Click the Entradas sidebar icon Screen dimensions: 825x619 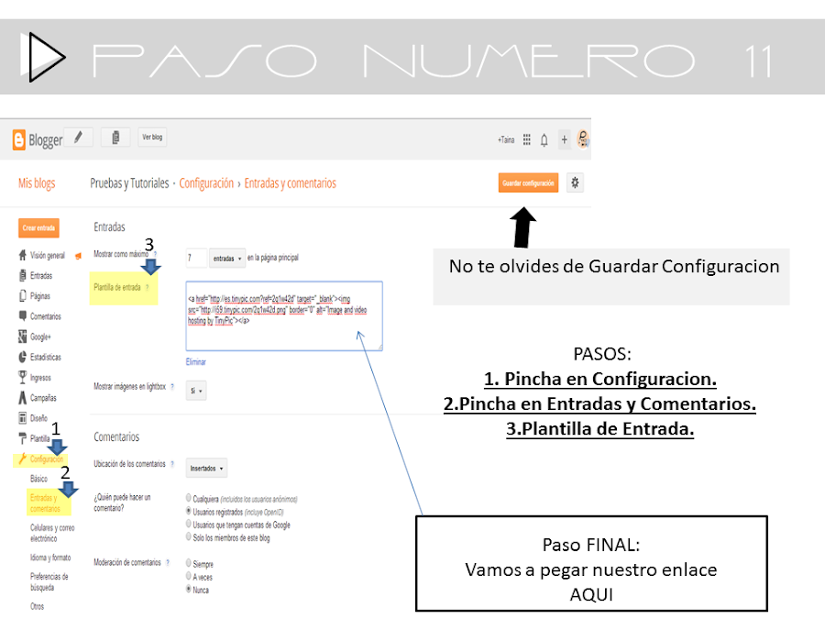[x=22, y=275]
